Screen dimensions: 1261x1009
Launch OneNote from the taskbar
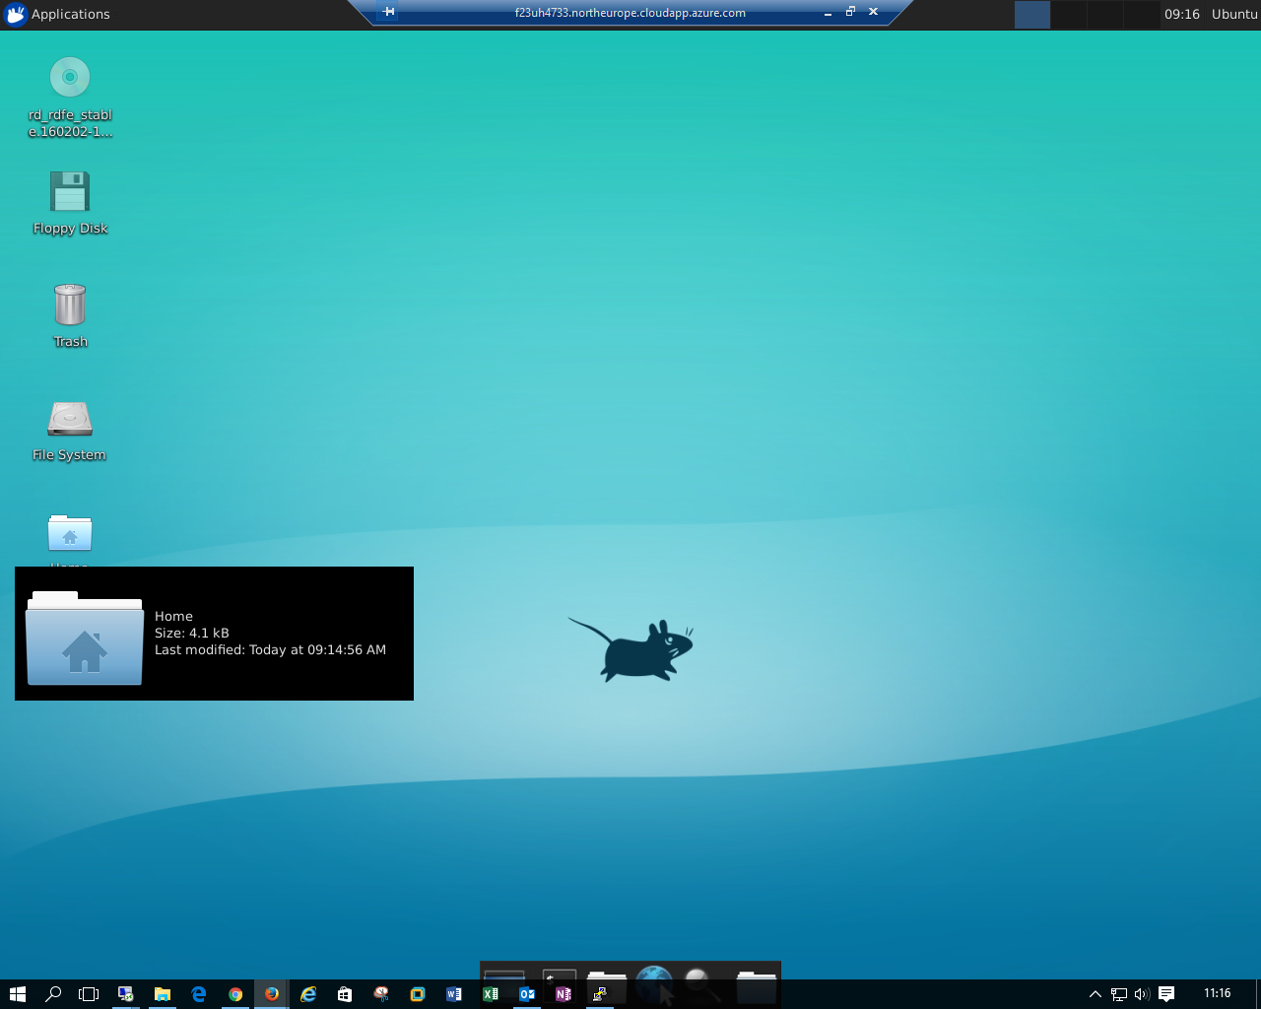[x=564, y=994]
